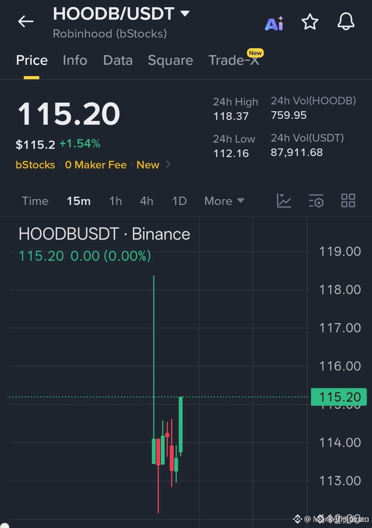Click the +1.54% change value
Image resolution: width=372 pixels, height=528 pixels.
(x=80, y=144)
